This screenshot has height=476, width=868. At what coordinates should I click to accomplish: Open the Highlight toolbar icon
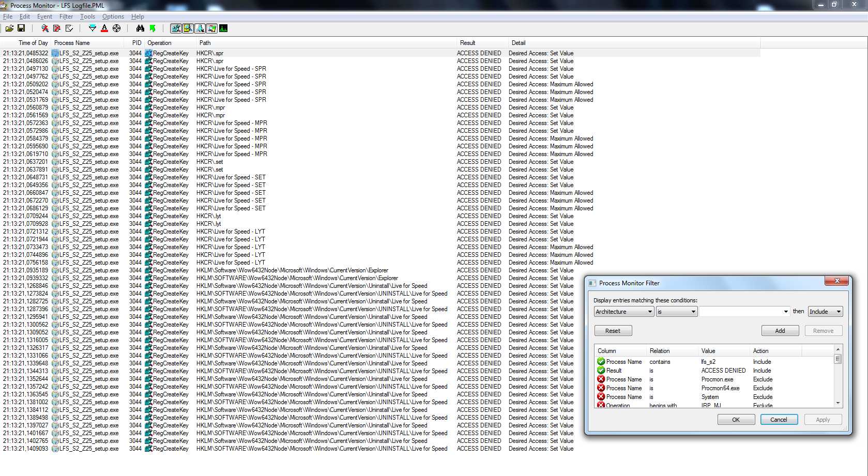[x=104, y=28]
